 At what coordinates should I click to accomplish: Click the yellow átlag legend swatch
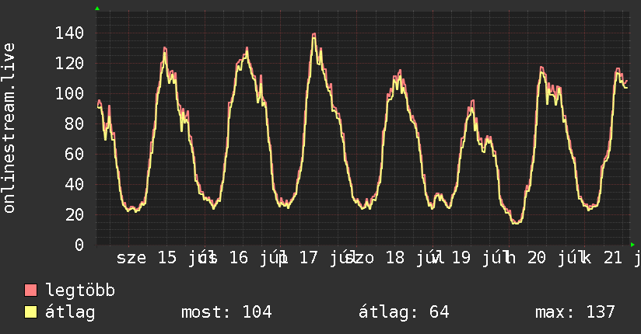[x=30, y=312]
